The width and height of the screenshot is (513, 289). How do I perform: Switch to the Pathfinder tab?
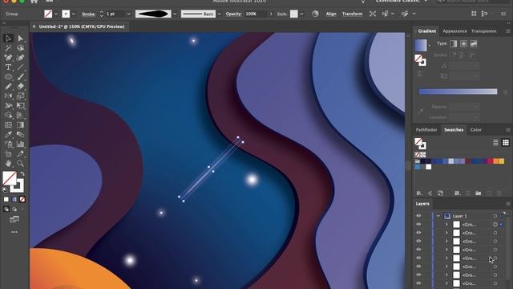tap(426, 130)
